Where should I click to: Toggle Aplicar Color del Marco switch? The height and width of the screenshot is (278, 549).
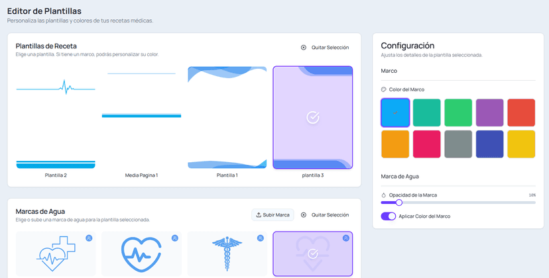coord(389,216)
